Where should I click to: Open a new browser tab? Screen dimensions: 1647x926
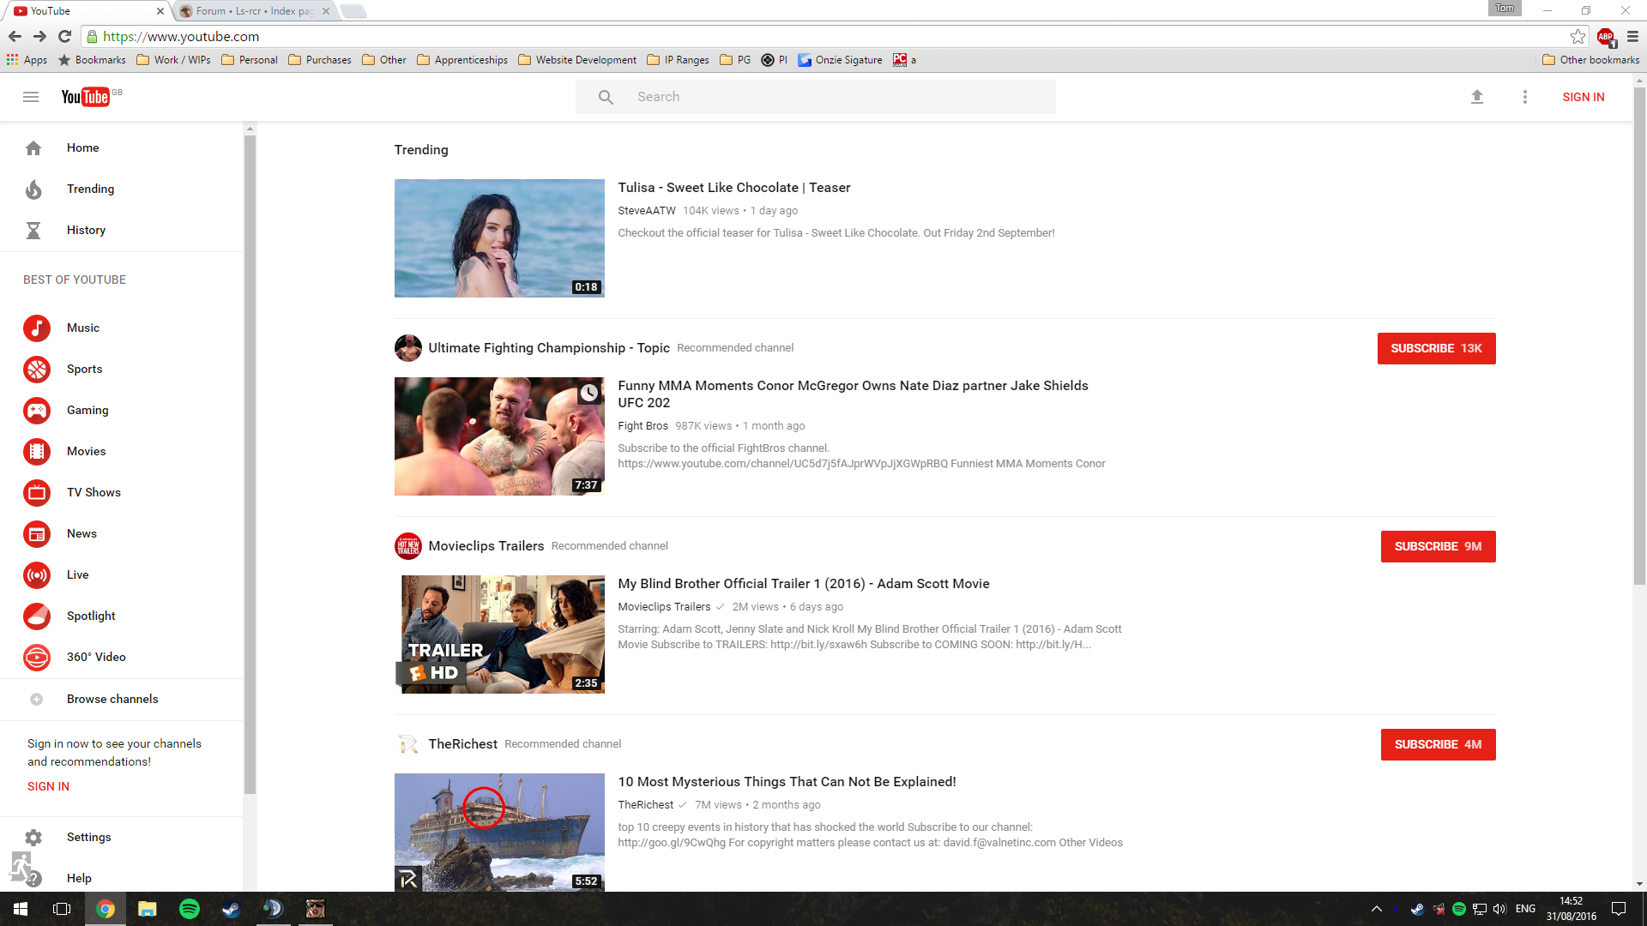tap(353, 11)
